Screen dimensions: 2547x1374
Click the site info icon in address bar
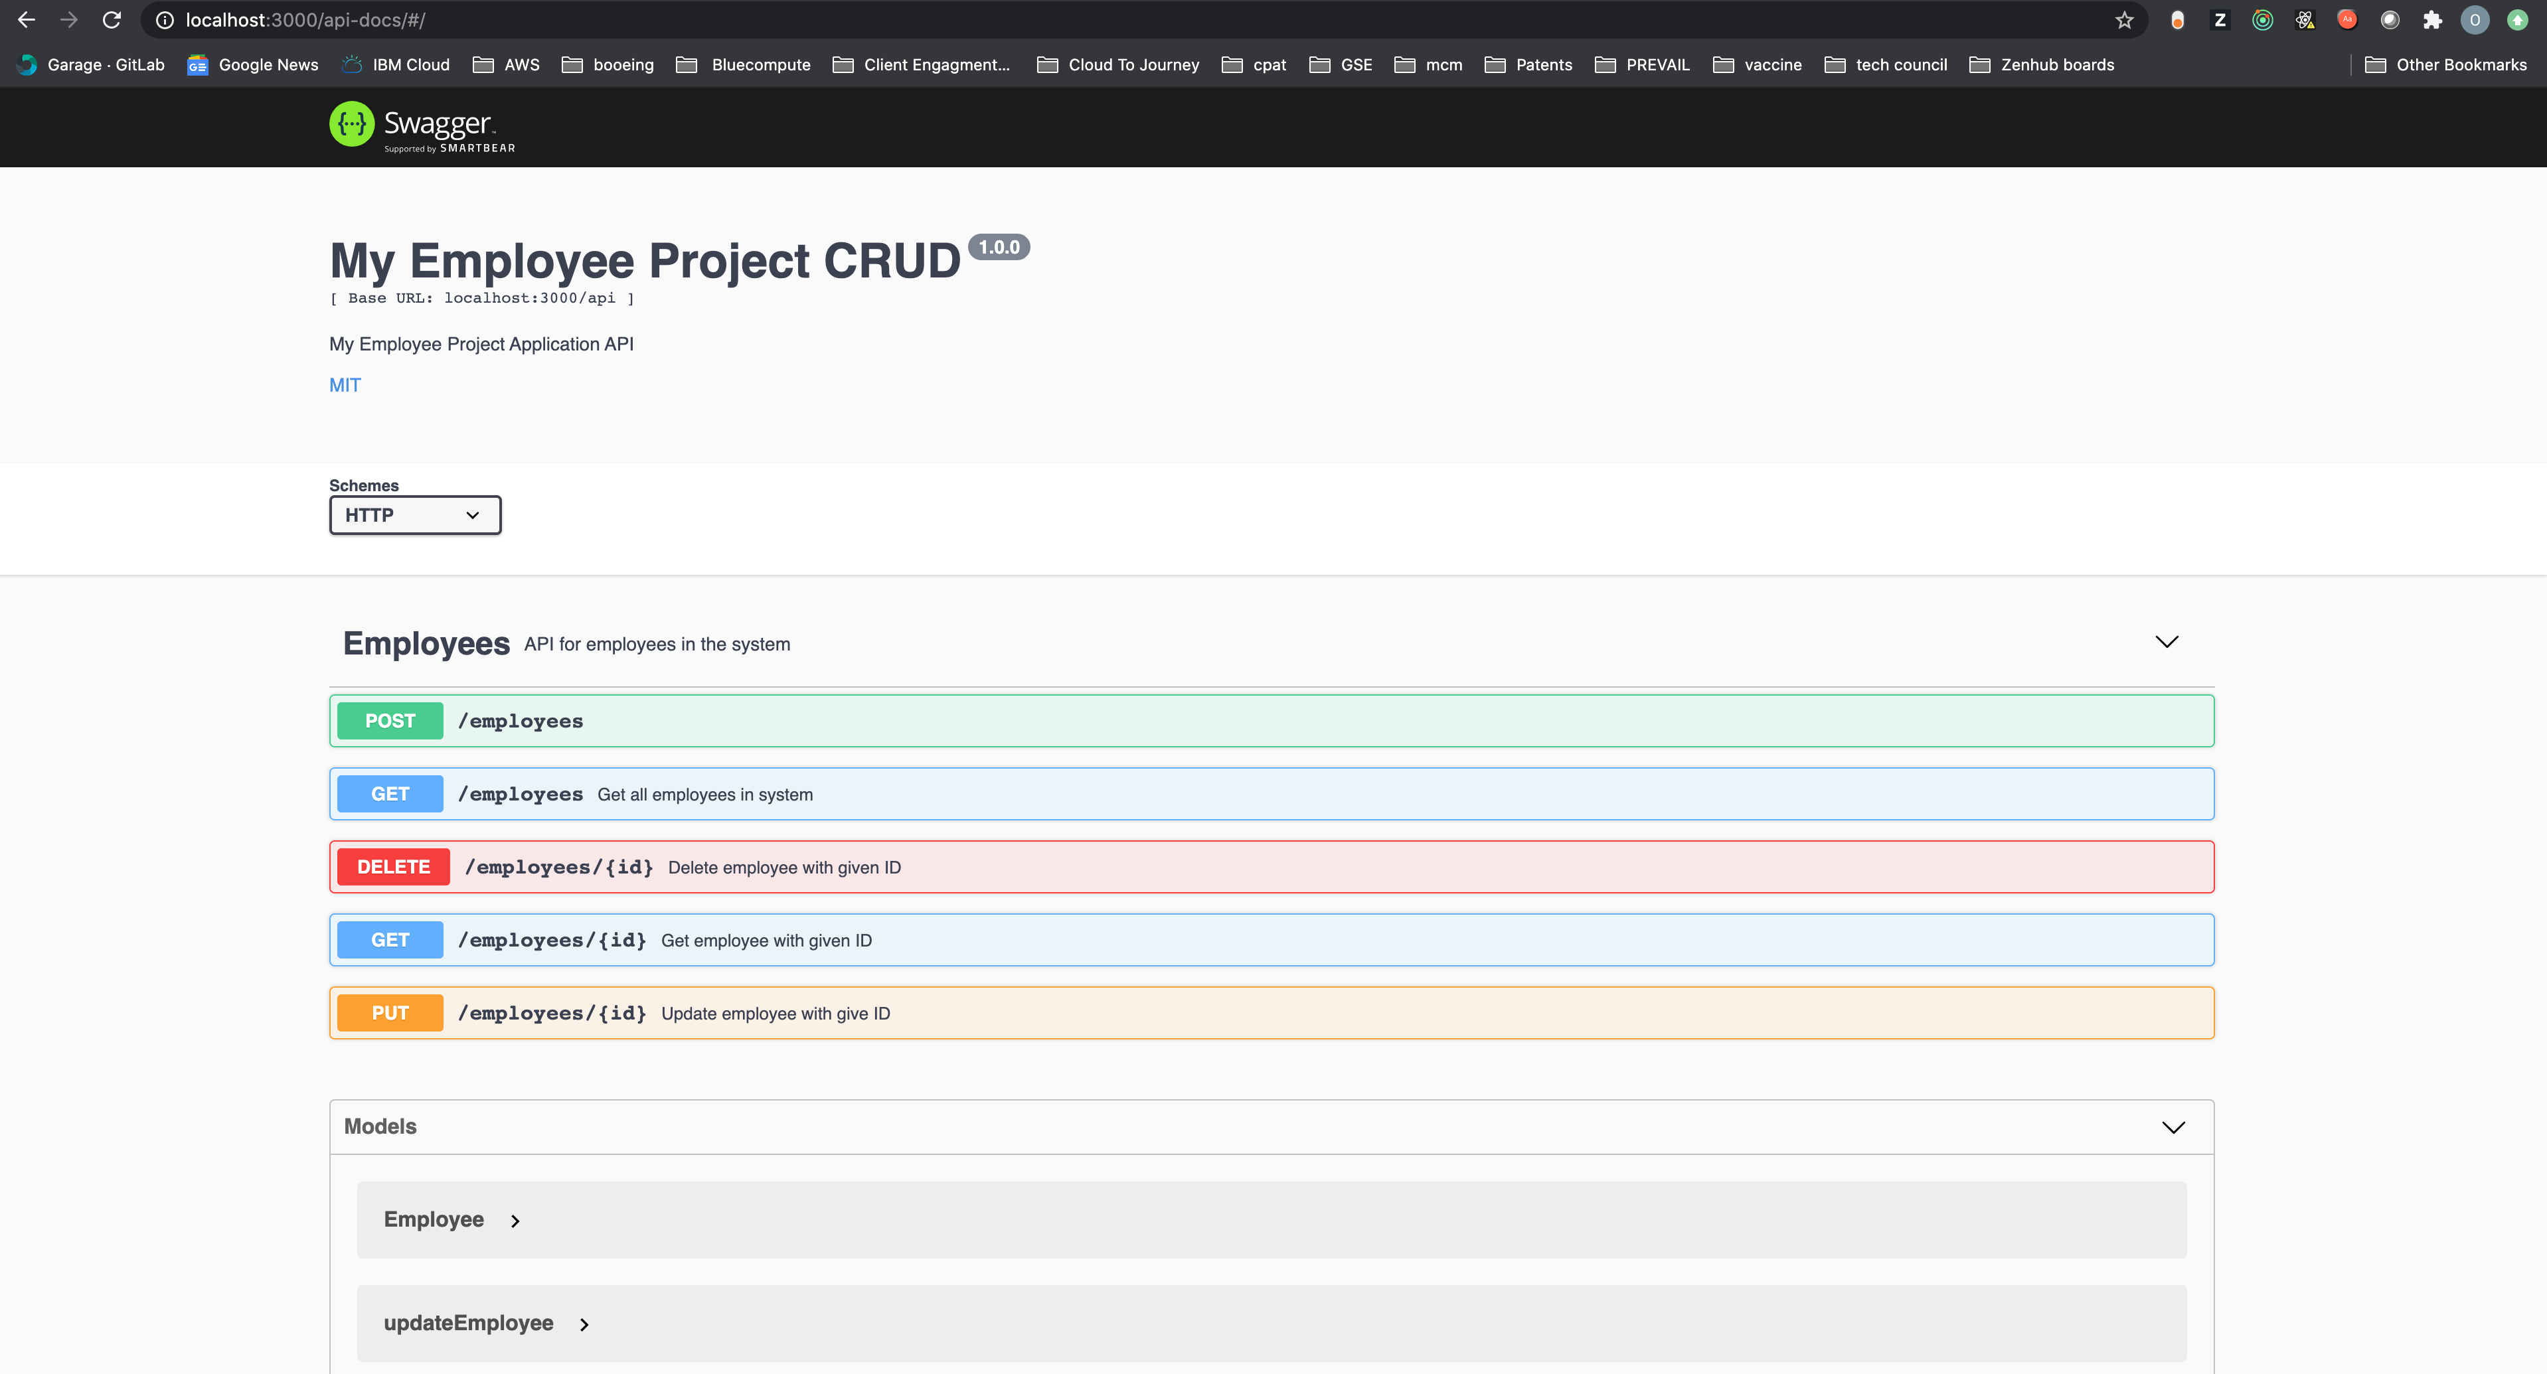click(x=165, y=20)
